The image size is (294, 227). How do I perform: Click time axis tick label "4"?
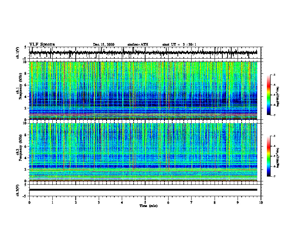(122, 203)
